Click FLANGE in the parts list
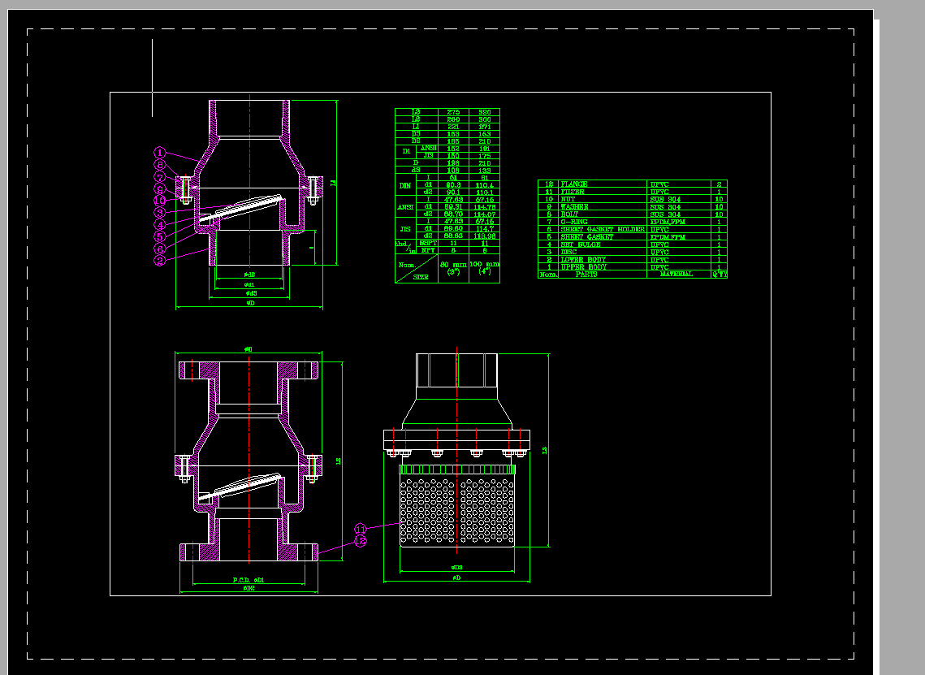Image resolution: width=925 pixels, height=675 pixels. coord(574,184)
